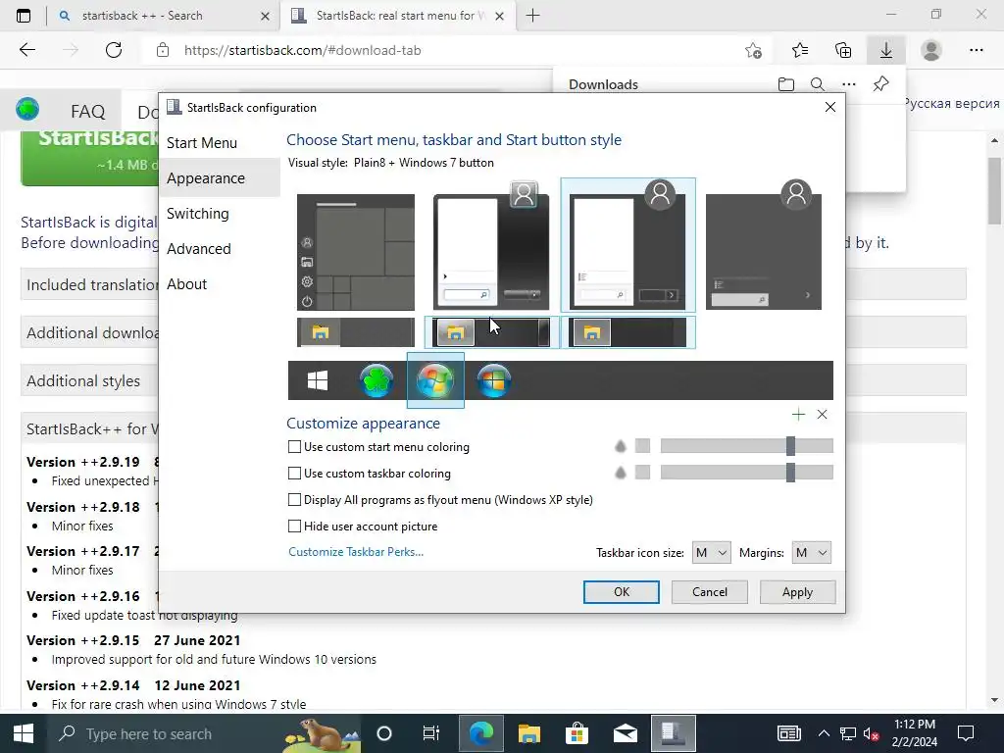Select the third dark taskbar style thumbnail
Screen dimensions: 1004x753
click(627, 332)
